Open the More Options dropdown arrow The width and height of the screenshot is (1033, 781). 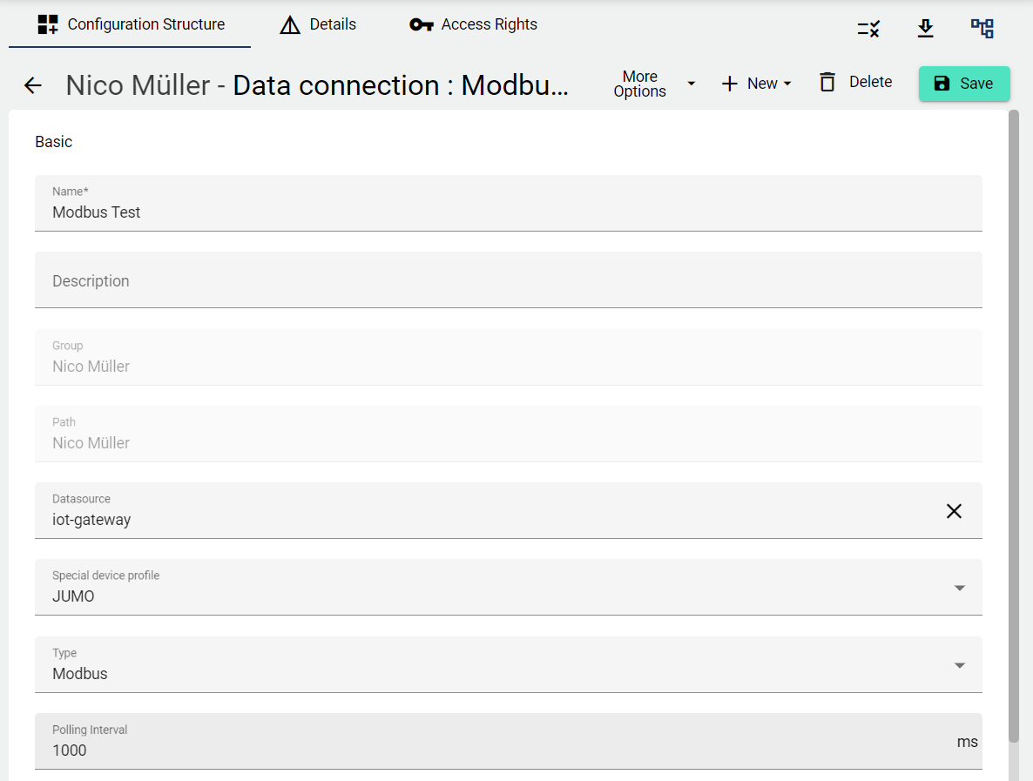point(692,84)
